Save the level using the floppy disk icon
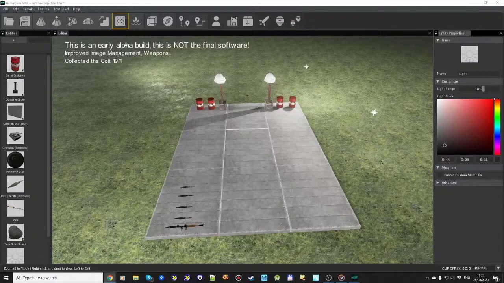 pyautogui.click(x=25, y=21)
